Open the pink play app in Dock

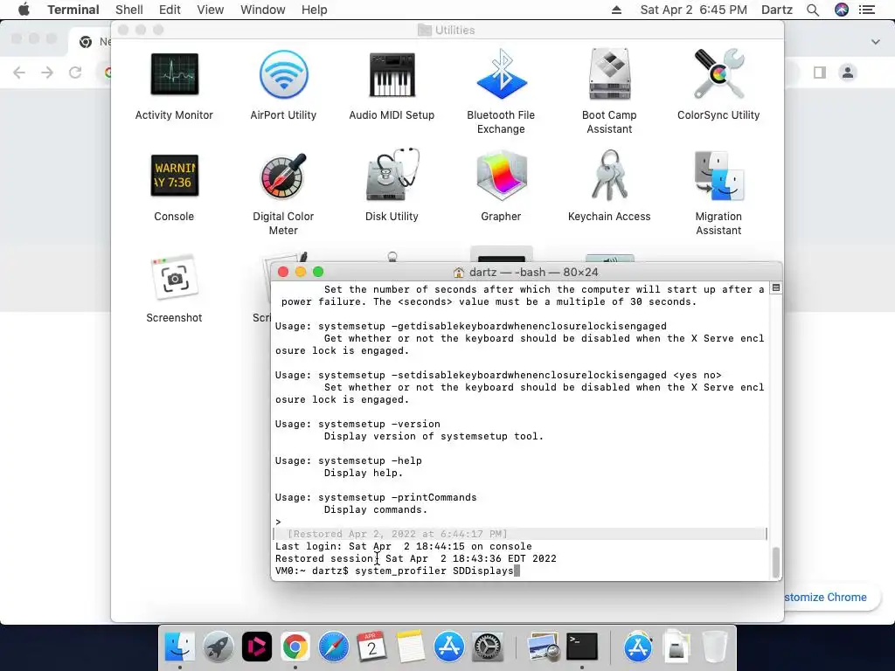(x=256, y=647)
